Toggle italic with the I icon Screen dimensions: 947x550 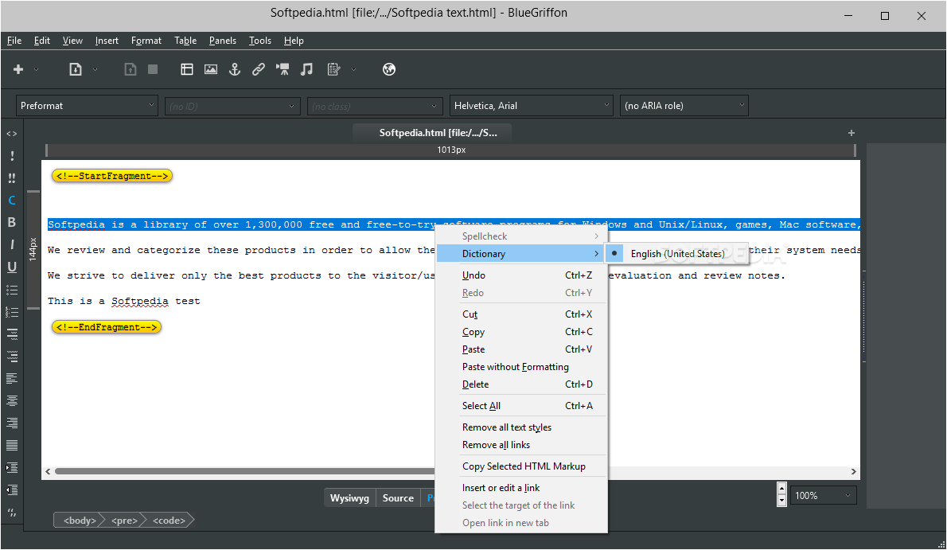click(11, 245)
